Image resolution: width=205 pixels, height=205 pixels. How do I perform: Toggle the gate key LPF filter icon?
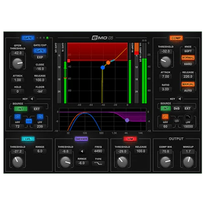coord(40,117)
